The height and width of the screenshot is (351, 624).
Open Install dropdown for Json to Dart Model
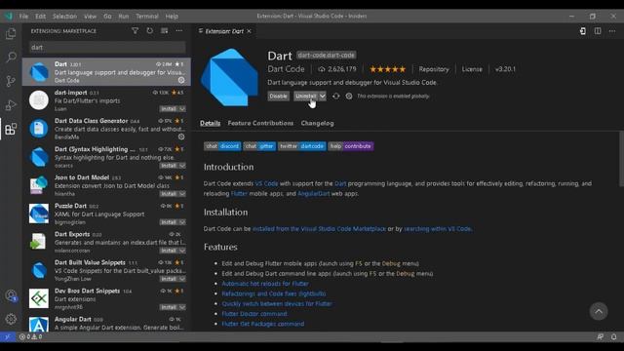182,193
